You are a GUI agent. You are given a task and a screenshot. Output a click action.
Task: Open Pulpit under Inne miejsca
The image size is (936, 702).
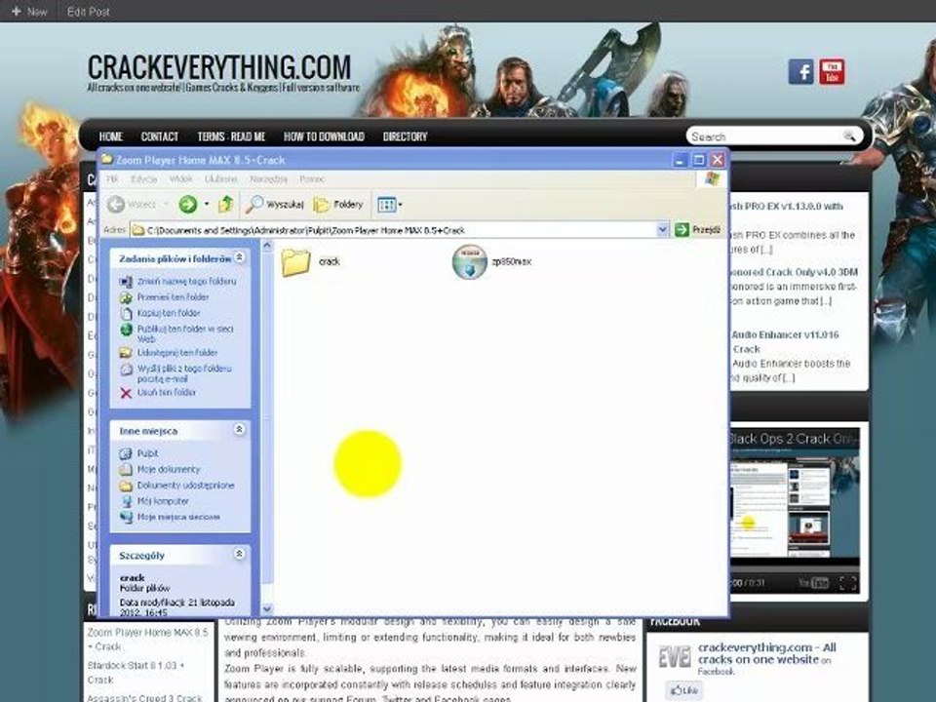(x=147, y=453)
